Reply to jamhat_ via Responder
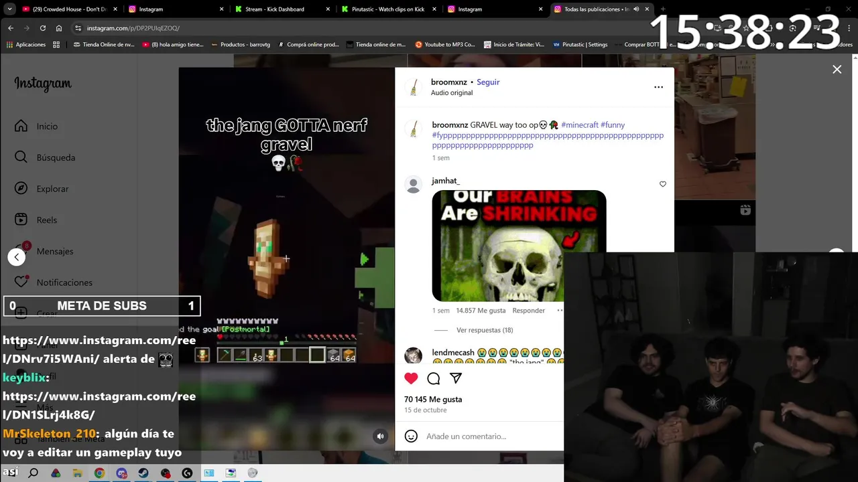The height and width of the screenshot is (482, 858). (528, 310)
